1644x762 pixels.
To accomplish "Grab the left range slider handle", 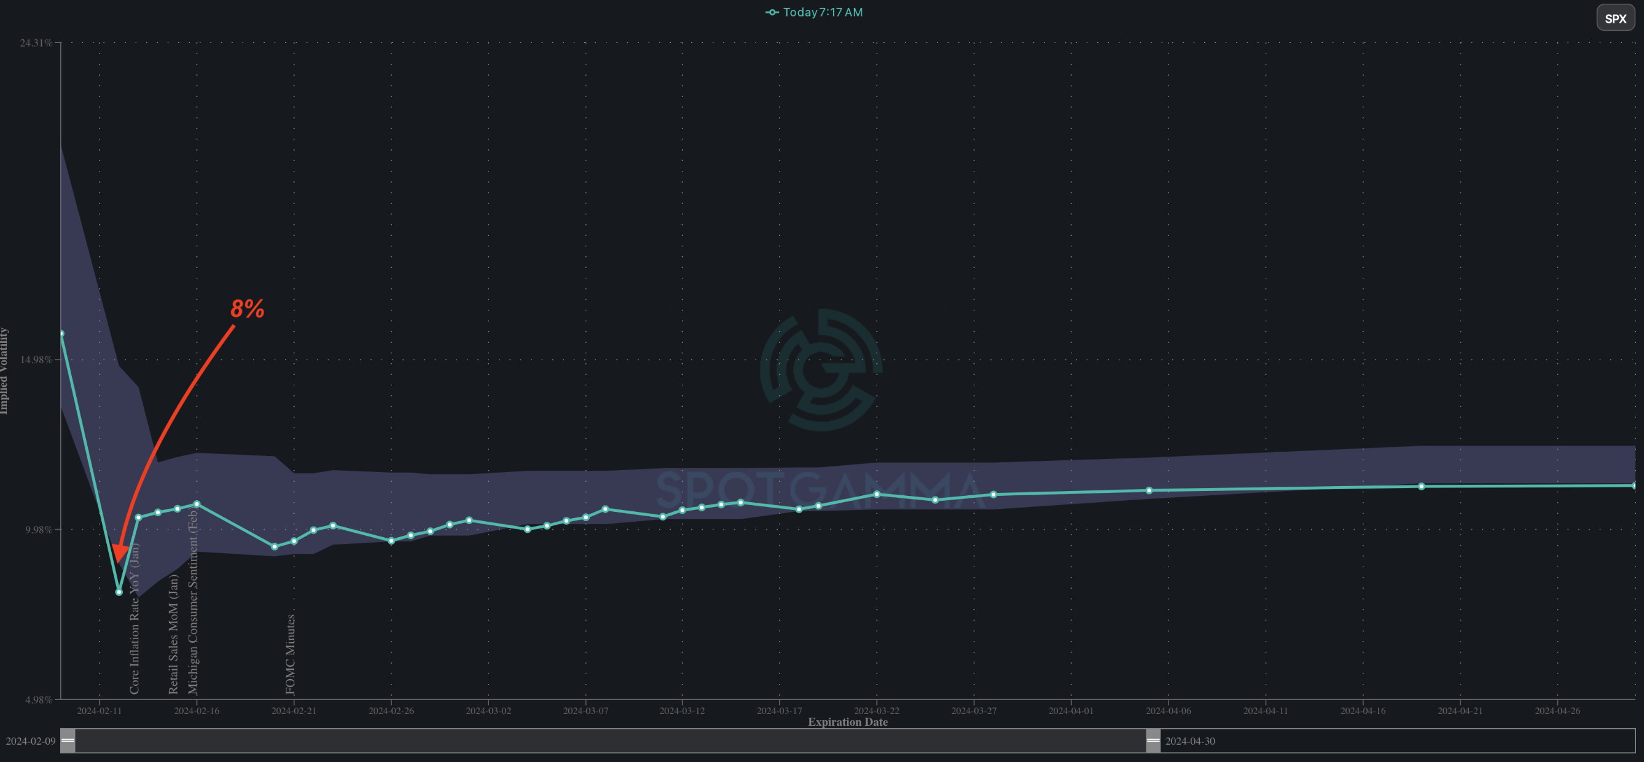I will click(x=68, y=740).
